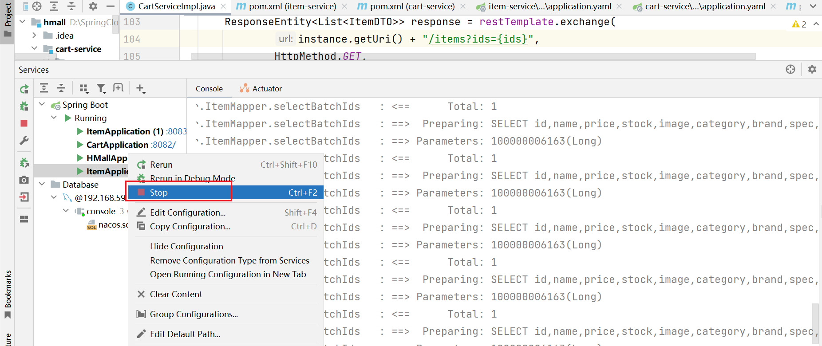Click the warning indicator showing 2 problems
Image resolution: width=822 pixels, height=346 pixels.
pos(799,24)
